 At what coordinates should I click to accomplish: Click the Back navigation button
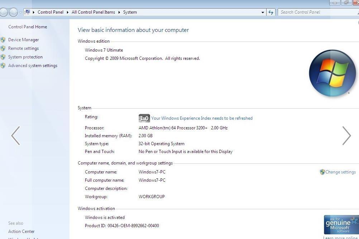[x=4, y=12]
